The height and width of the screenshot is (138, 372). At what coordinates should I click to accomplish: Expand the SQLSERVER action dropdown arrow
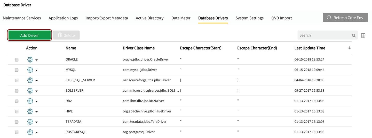pos(37,91)
